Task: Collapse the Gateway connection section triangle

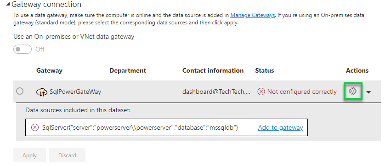Action: [8, 4]
